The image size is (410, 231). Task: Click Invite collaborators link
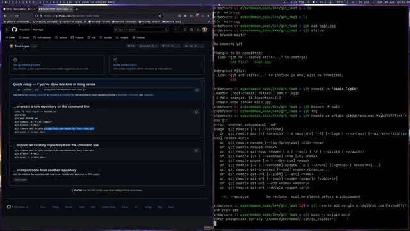click(x=125, y=65)
